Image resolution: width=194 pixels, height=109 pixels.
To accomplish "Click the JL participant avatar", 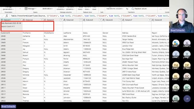I will point(187,43).
